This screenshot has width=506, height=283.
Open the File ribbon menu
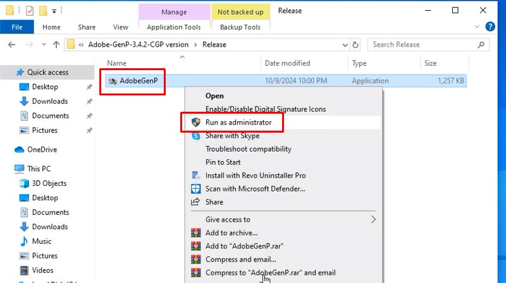[x=17, y=27]
